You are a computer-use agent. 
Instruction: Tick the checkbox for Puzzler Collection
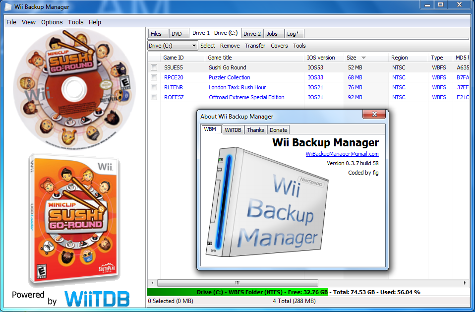[154, 77]
